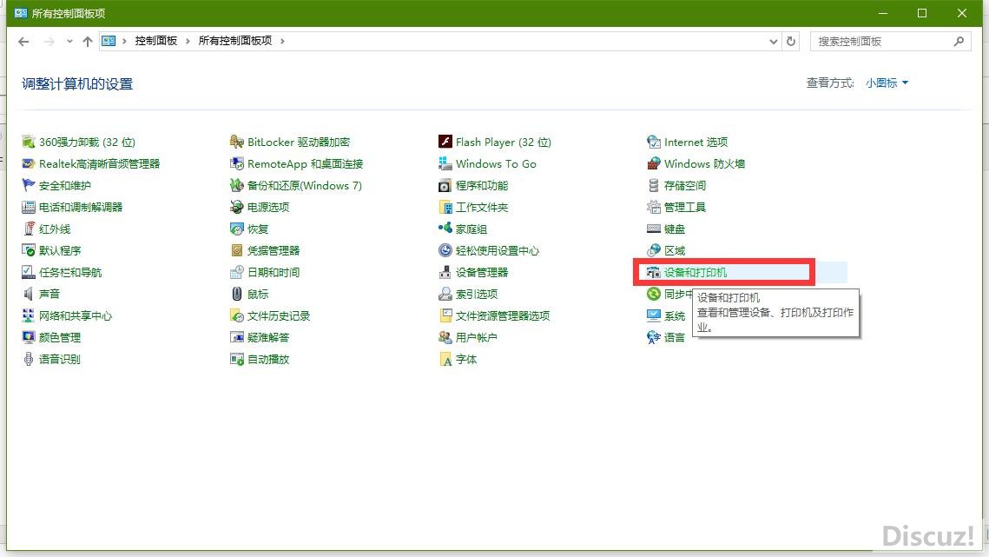The height and width of the screenshot is (557, 989).
Task: Click the Realtek高清晰音频管理器 icon
Action: 29,163
